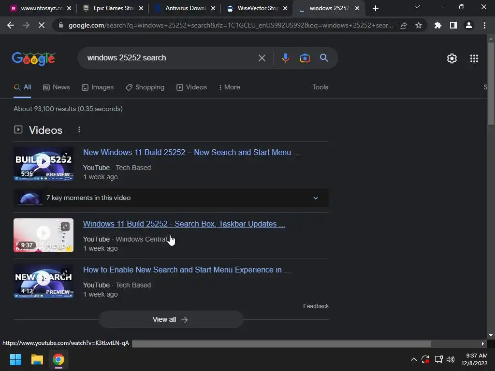The image size is (495, 371).
Task: Select the Shopping results tab
Action: (x=145, y=87)
